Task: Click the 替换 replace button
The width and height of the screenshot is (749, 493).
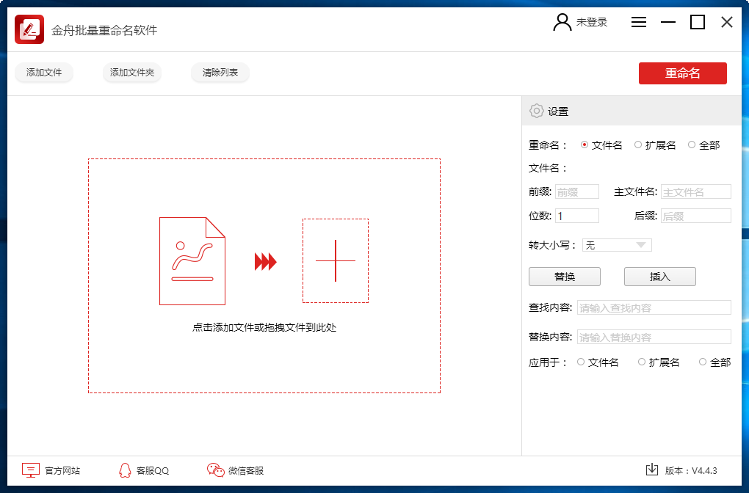Action: point(564,277)
